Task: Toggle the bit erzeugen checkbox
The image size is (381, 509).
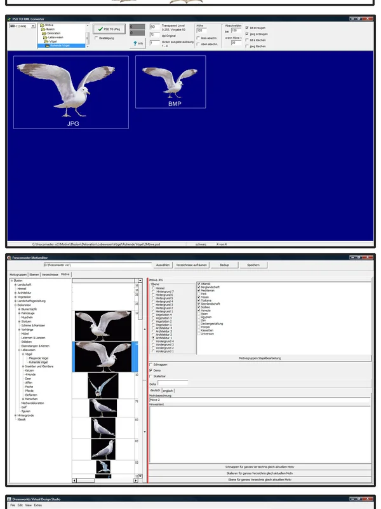Action: point(247,28)
